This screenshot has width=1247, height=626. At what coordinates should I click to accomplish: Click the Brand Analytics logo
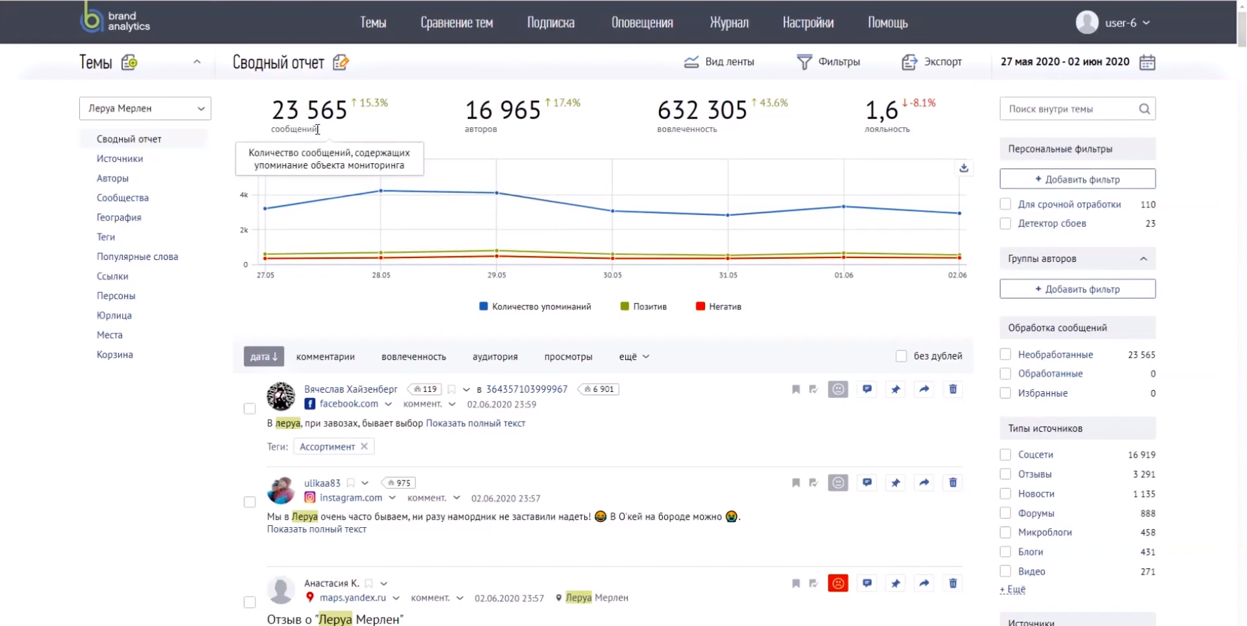(115, 19)
